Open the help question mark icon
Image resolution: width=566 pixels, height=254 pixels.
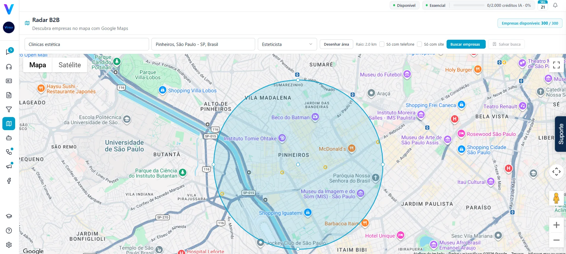pyautogui.click(x=9, y=231)
